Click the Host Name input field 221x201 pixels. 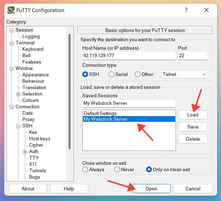(128, 56)
